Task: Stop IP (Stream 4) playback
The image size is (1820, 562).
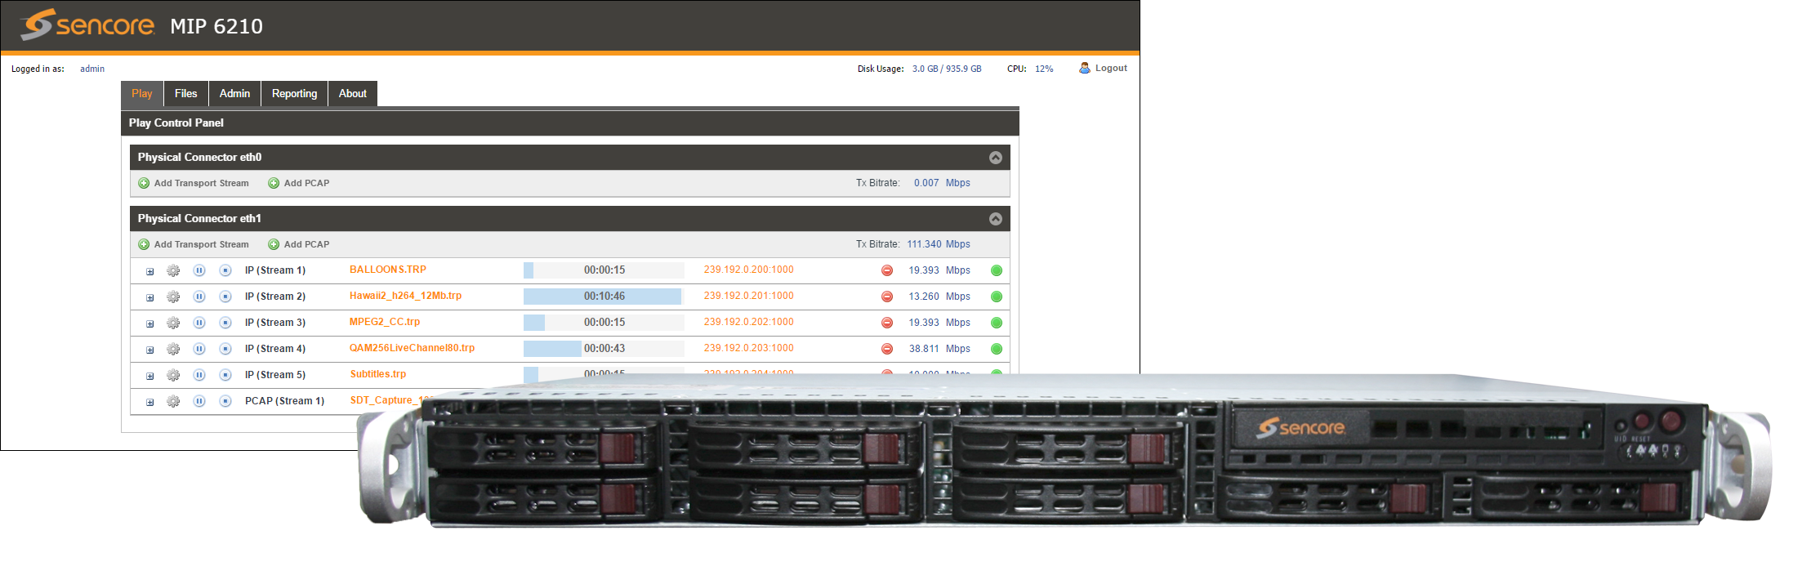Action: (225, 349)
